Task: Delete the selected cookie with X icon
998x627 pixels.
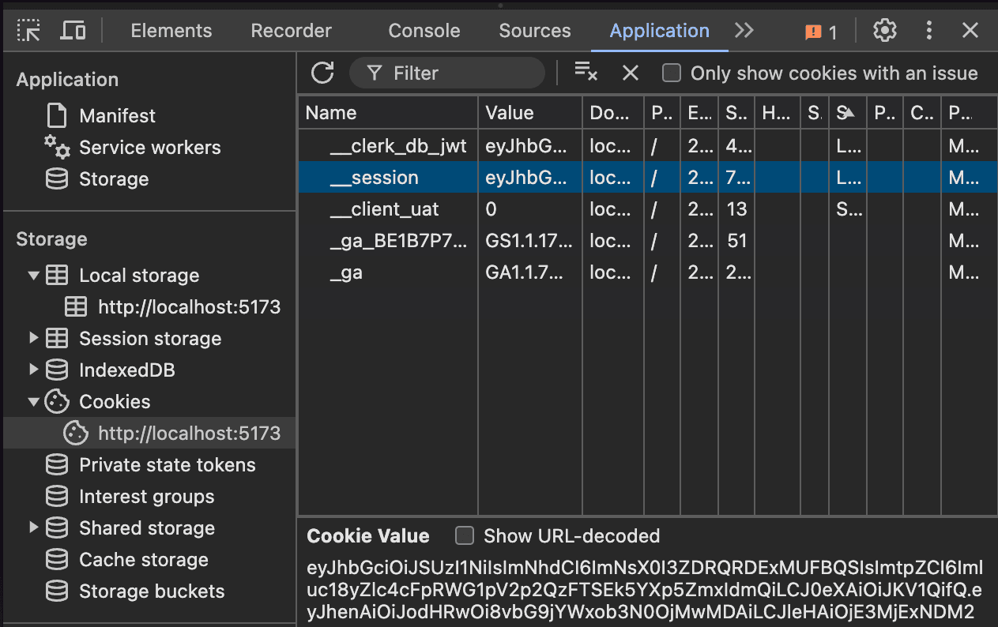Action: pyautogui.click(x=630, y=73)
